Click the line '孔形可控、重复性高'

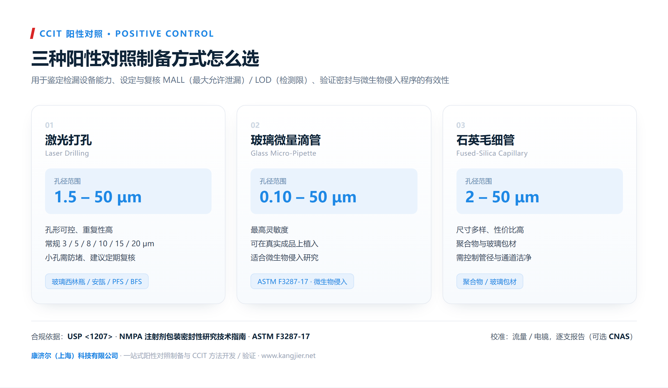[x=79, y=230]
